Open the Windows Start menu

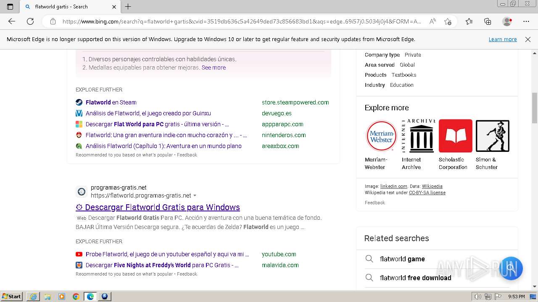pos(11,297)
